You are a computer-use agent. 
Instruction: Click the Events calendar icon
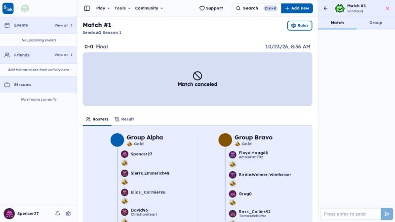pyautogui.click(x=7, y=25)
